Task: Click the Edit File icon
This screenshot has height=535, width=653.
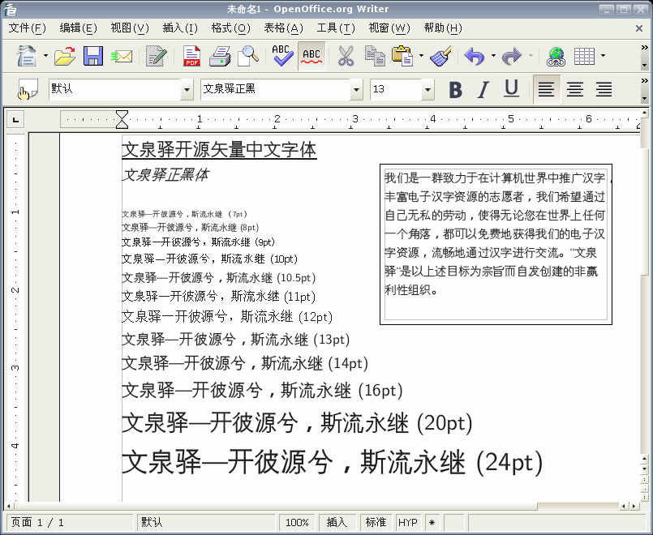Action: tap(157, 56)
